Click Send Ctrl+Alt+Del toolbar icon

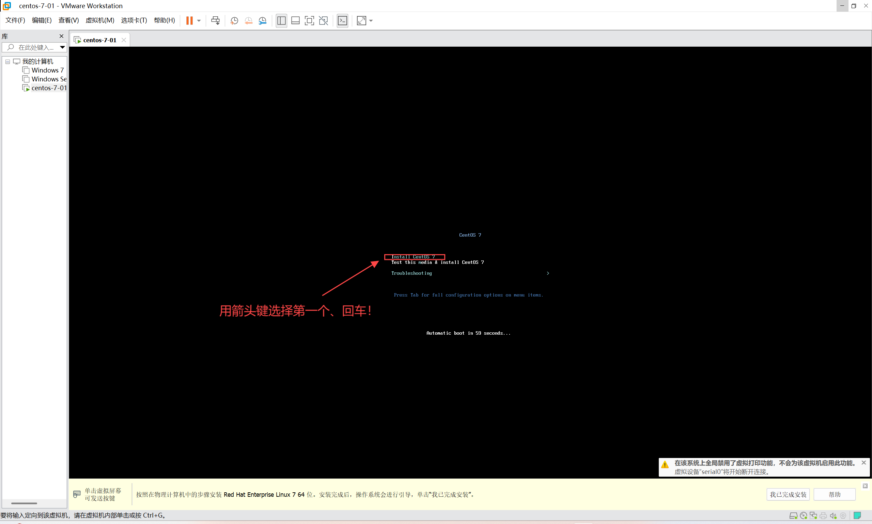[x=215, y=20]
